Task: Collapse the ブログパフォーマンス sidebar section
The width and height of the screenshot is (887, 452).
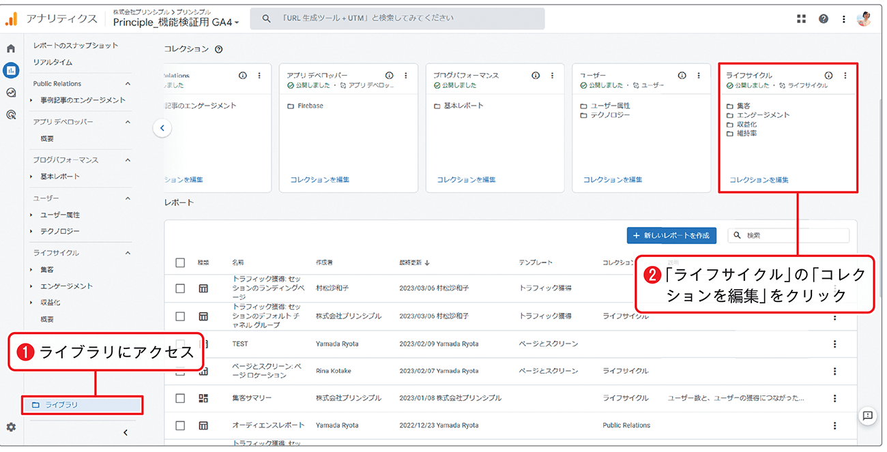Action: click(x=127, y=160)
